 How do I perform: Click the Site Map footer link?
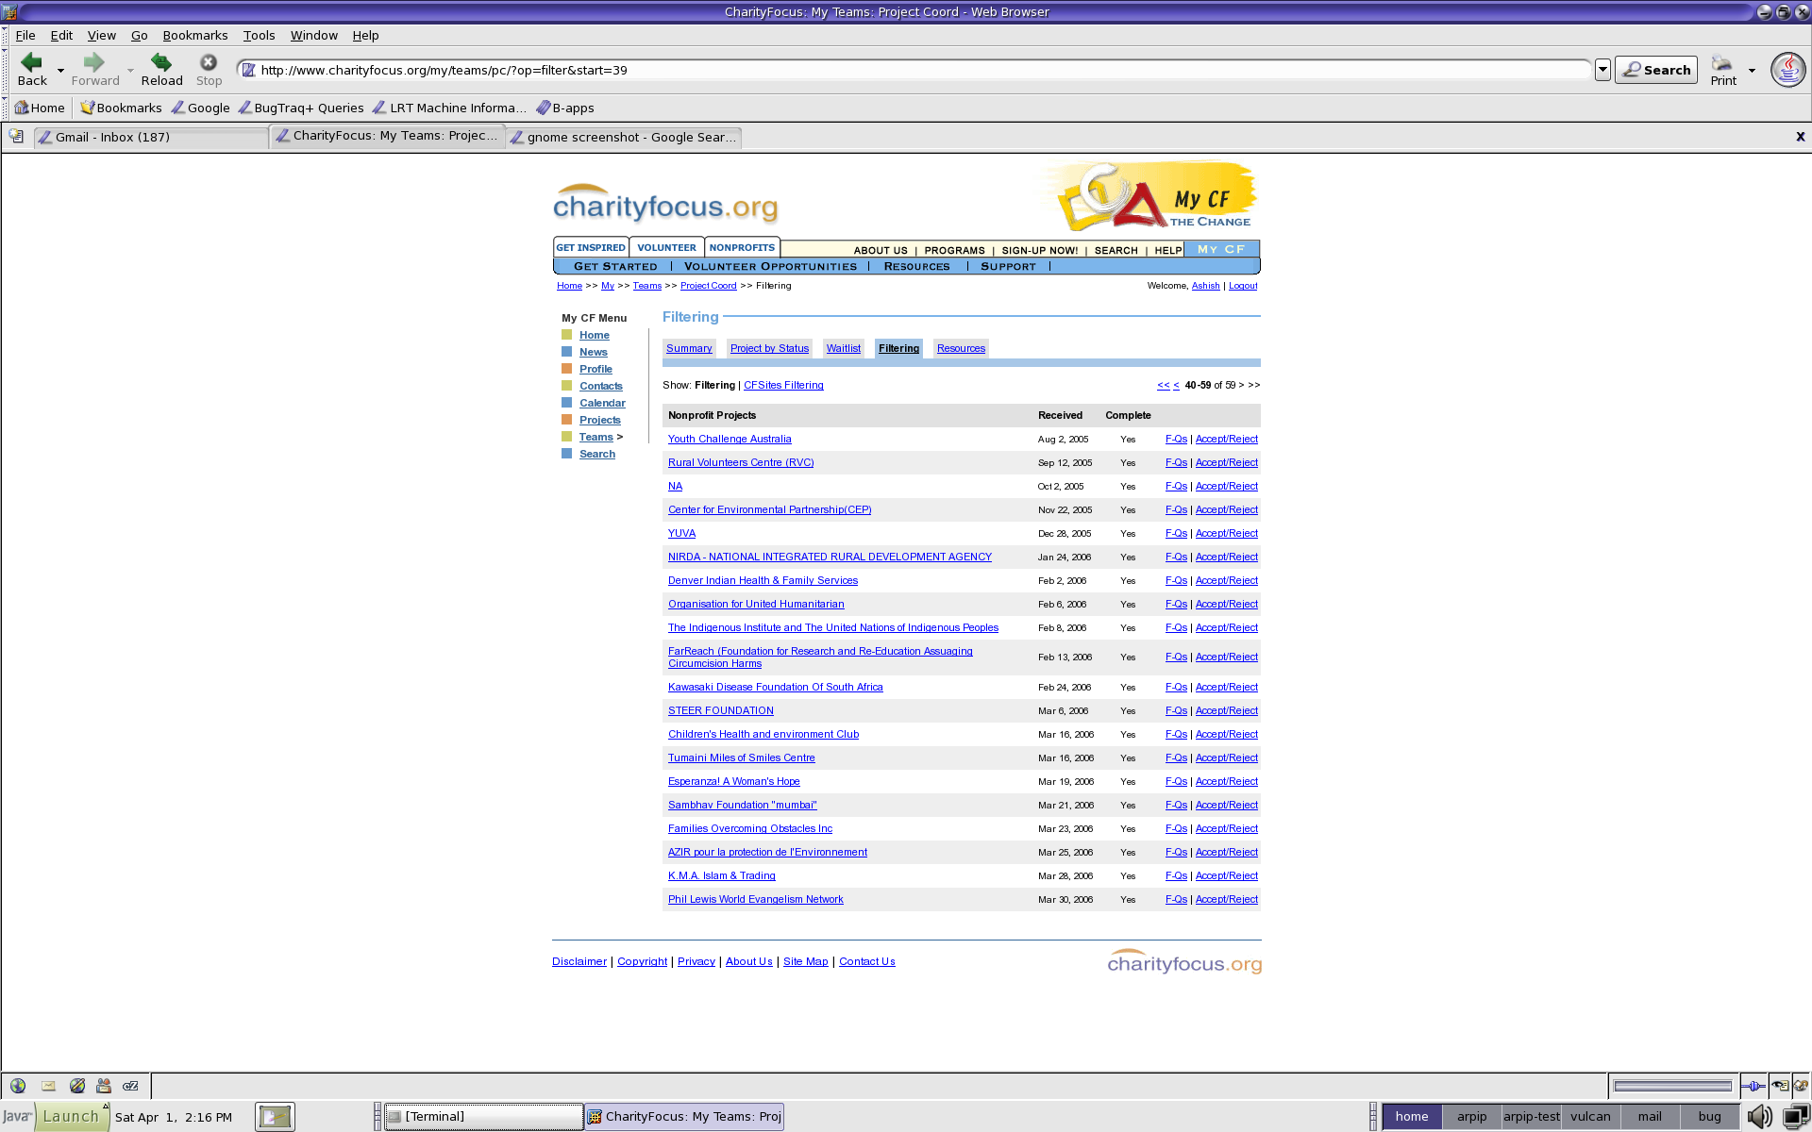805,961
